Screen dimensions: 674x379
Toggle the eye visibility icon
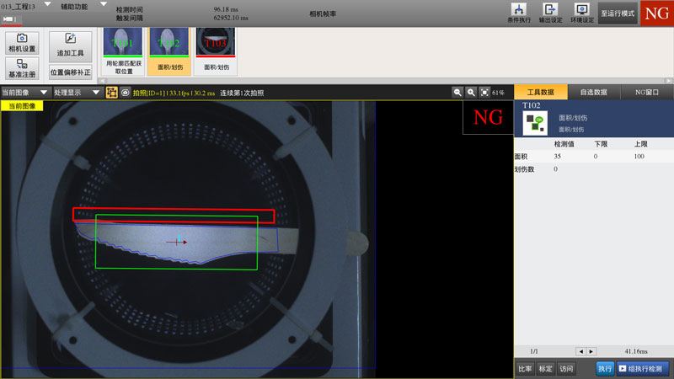pos(125,93)
